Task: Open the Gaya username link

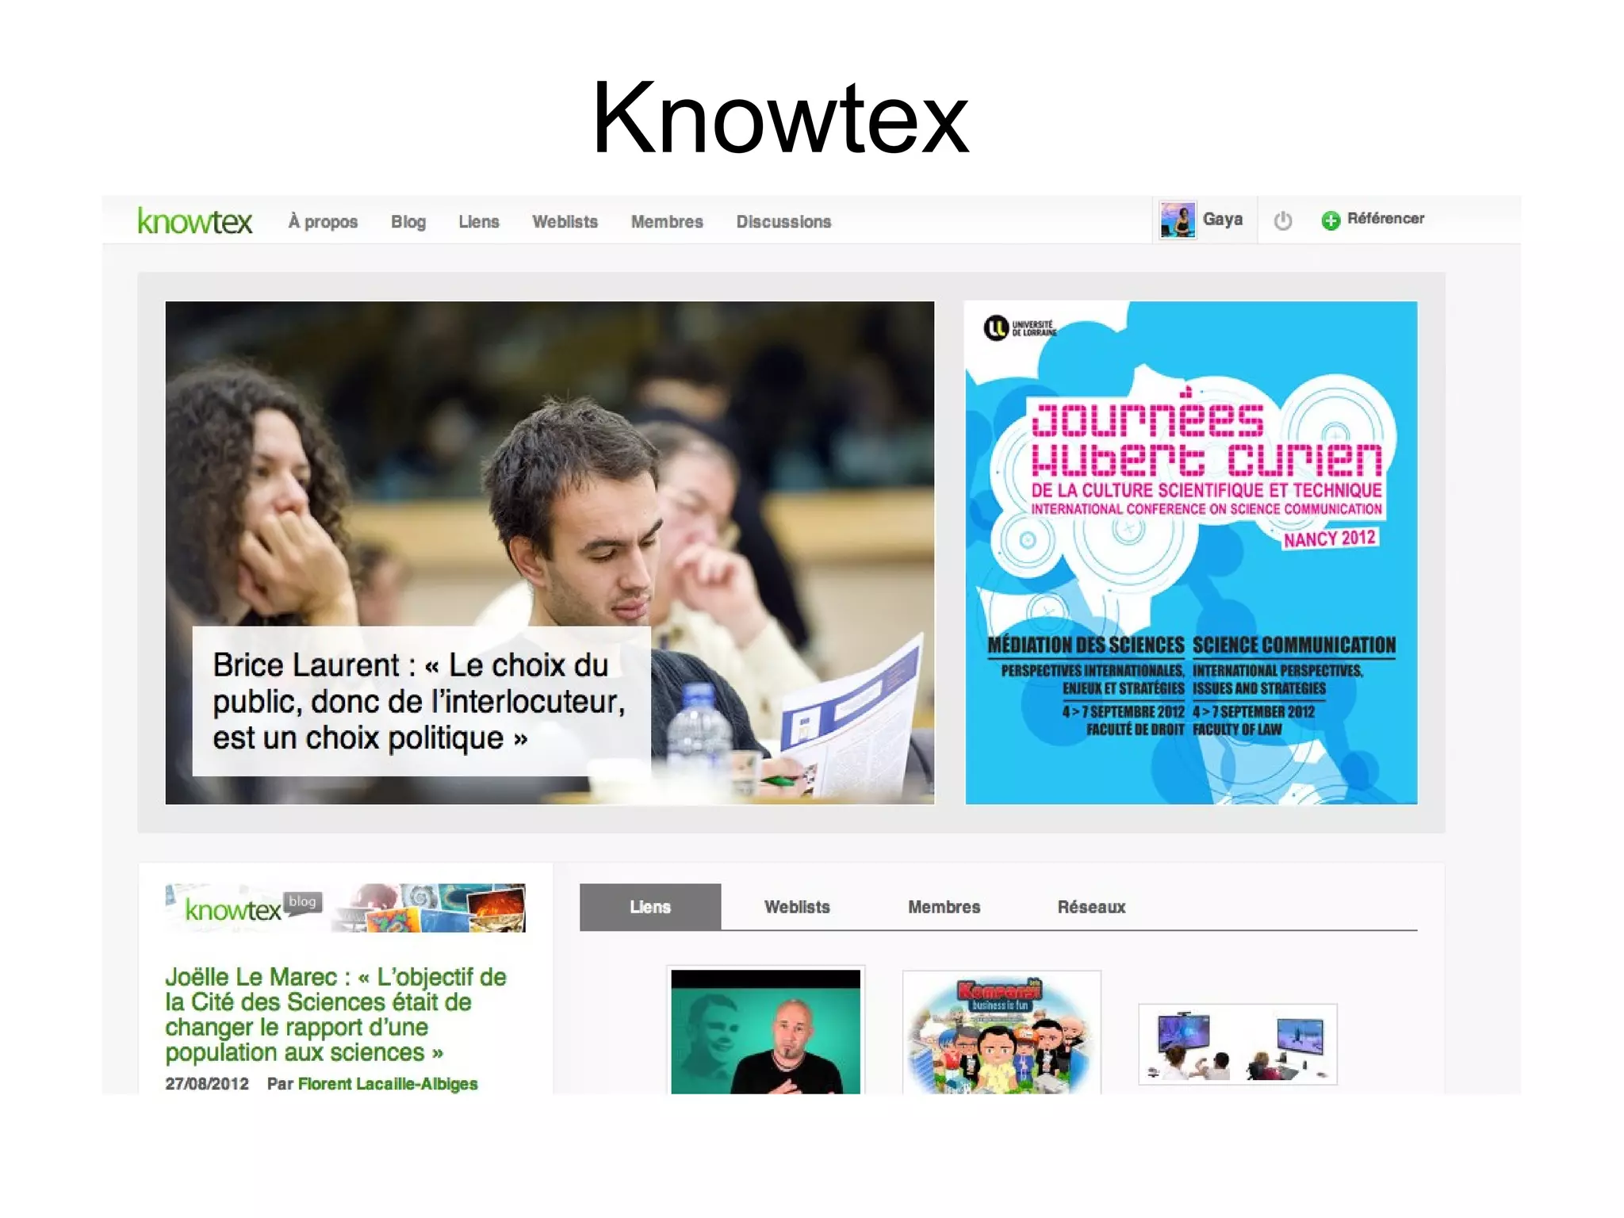Action: [x=1223, y=219]
